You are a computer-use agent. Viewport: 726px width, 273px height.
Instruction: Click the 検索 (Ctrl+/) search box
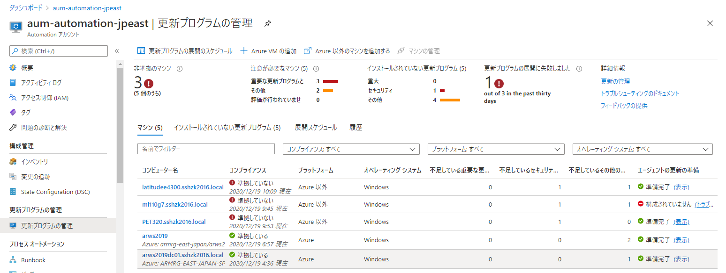[59, 51]
